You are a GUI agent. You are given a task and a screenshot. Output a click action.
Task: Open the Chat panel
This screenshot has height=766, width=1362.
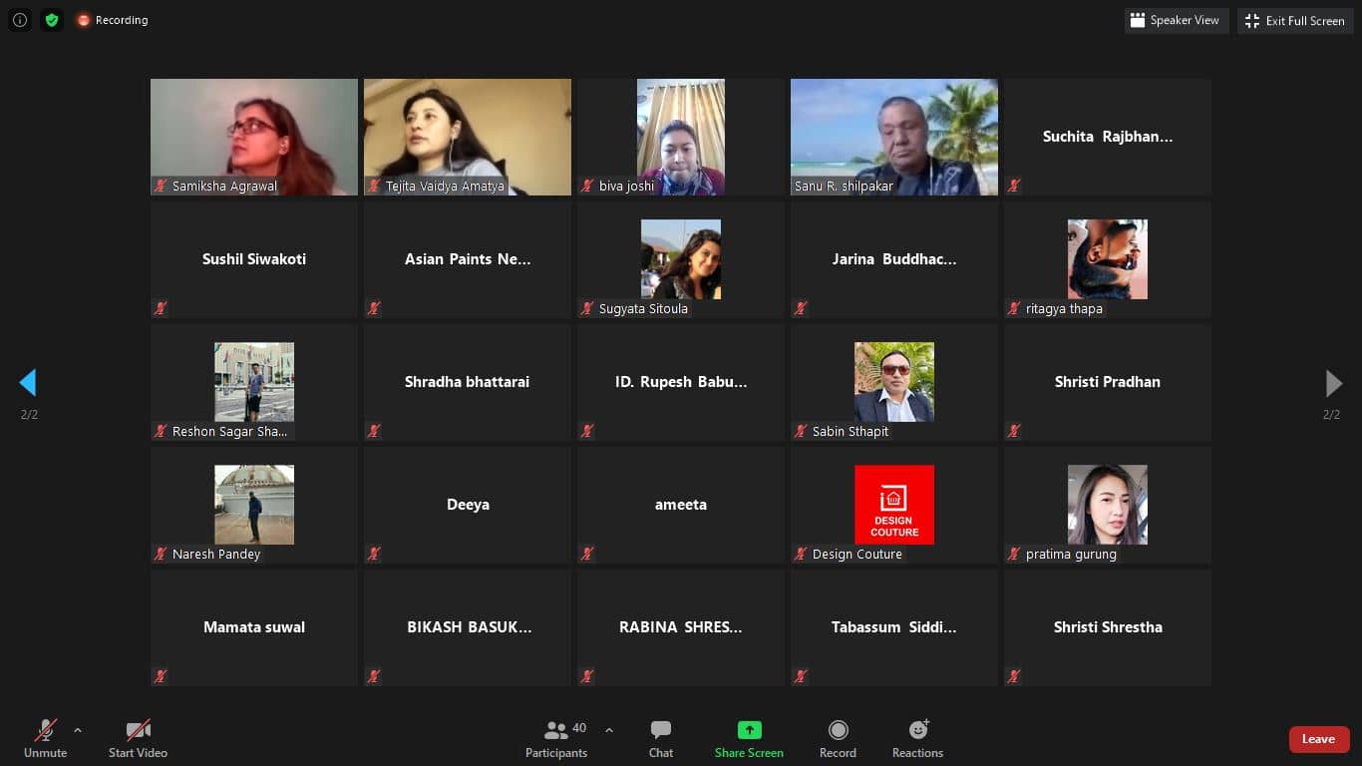(661, 739)
